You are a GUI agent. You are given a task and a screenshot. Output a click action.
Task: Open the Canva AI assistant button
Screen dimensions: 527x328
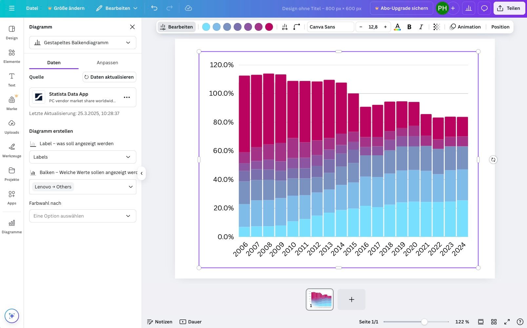(12, 316)
